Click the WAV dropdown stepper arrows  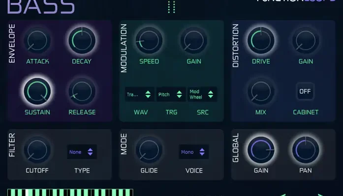pyautogui.click(x=148, y=94)
